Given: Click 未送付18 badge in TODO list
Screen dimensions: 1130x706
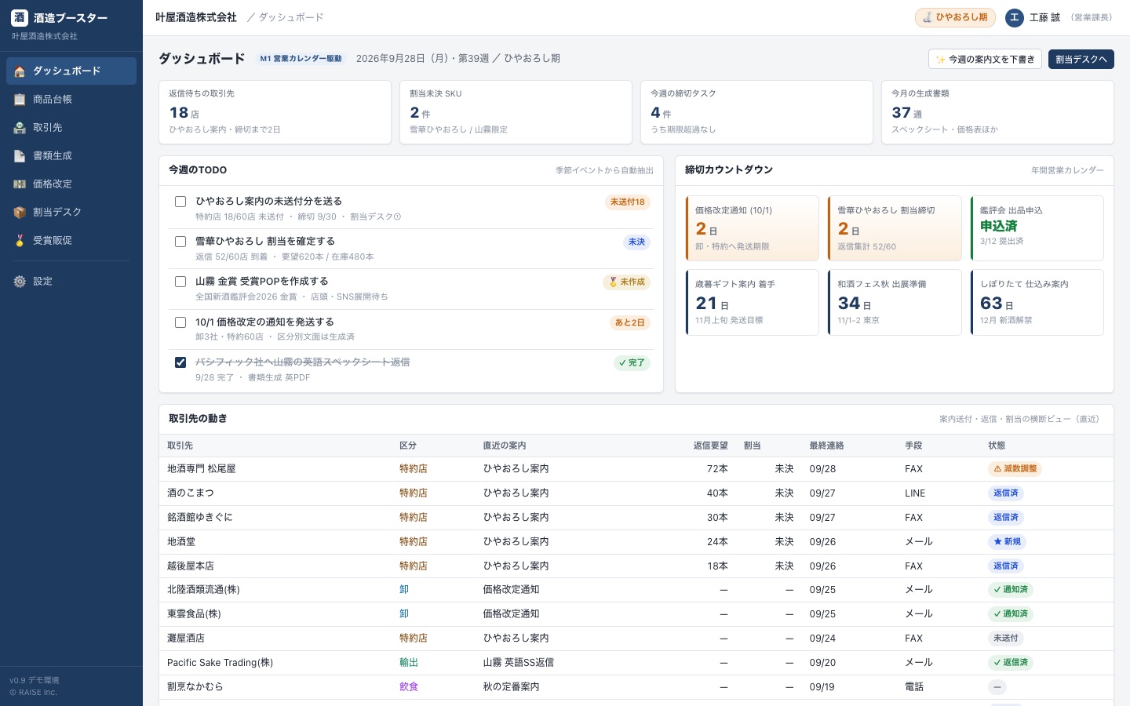Looking at the screenshot, I should (x=628, y=202).
